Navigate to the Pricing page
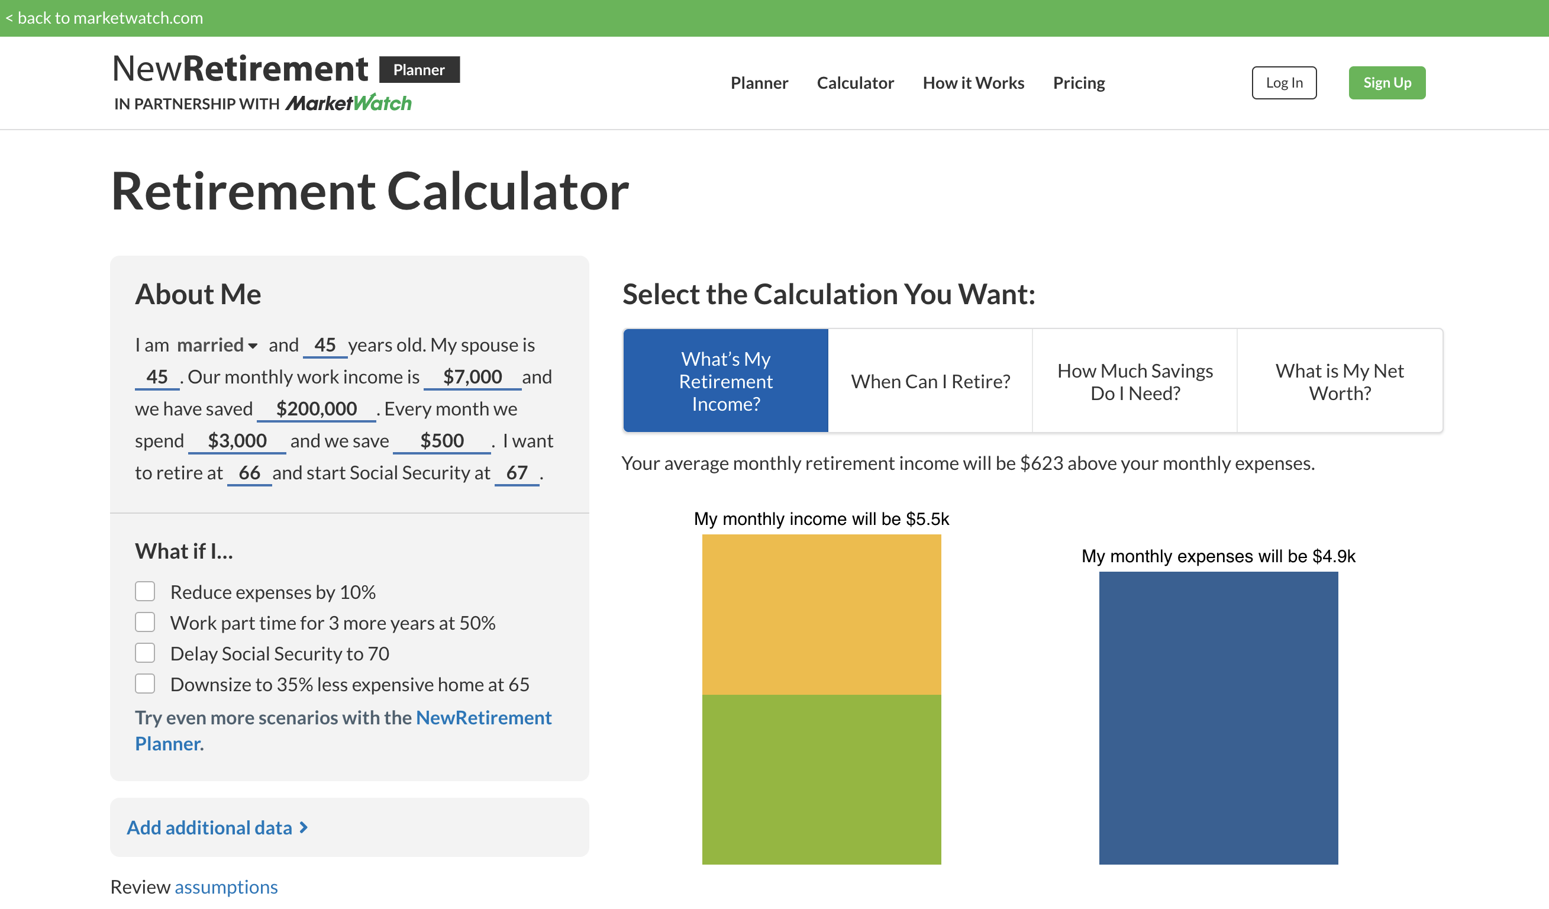 click(x=1079, y=83)
